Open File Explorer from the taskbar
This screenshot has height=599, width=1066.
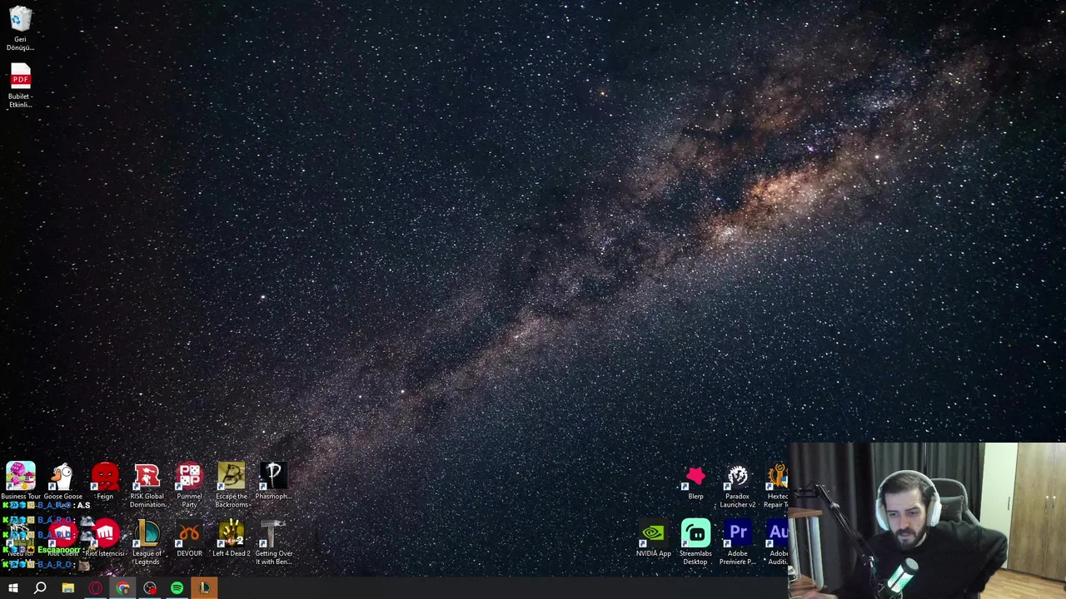point(67,588)
